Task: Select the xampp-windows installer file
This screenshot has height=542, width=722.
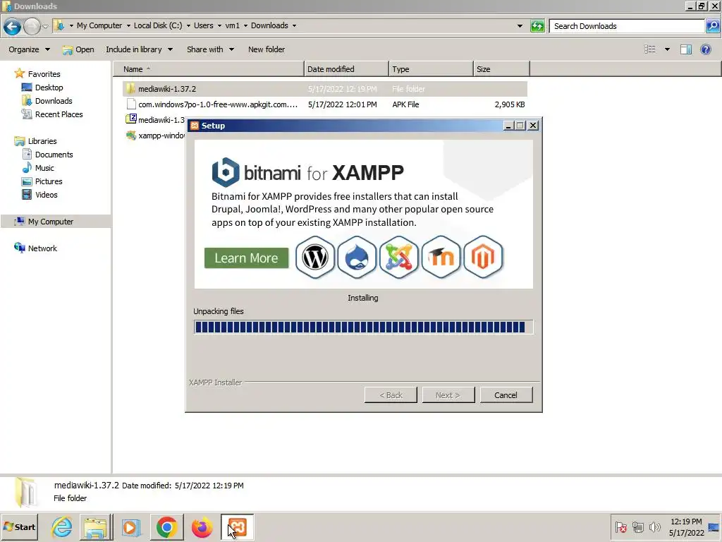Action: (156, 135)
